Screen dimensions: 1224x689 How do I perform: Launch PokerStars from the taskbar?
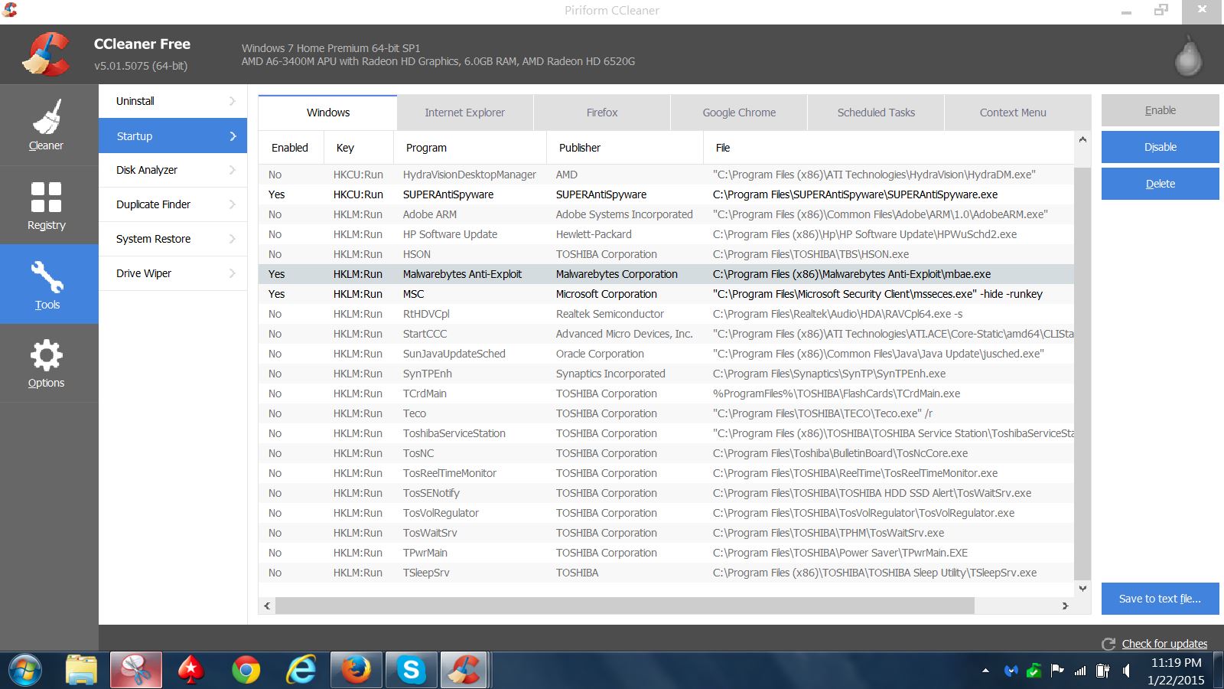190,671
